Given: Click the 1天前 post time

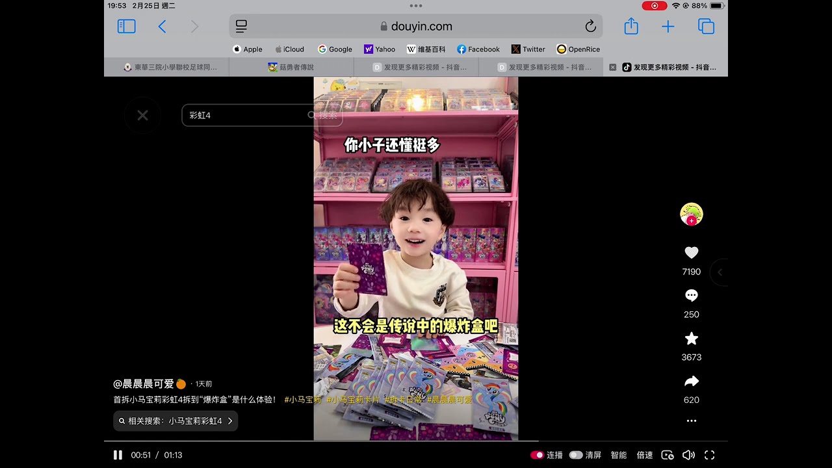Looking at the screenshot, I should (203, 384).
